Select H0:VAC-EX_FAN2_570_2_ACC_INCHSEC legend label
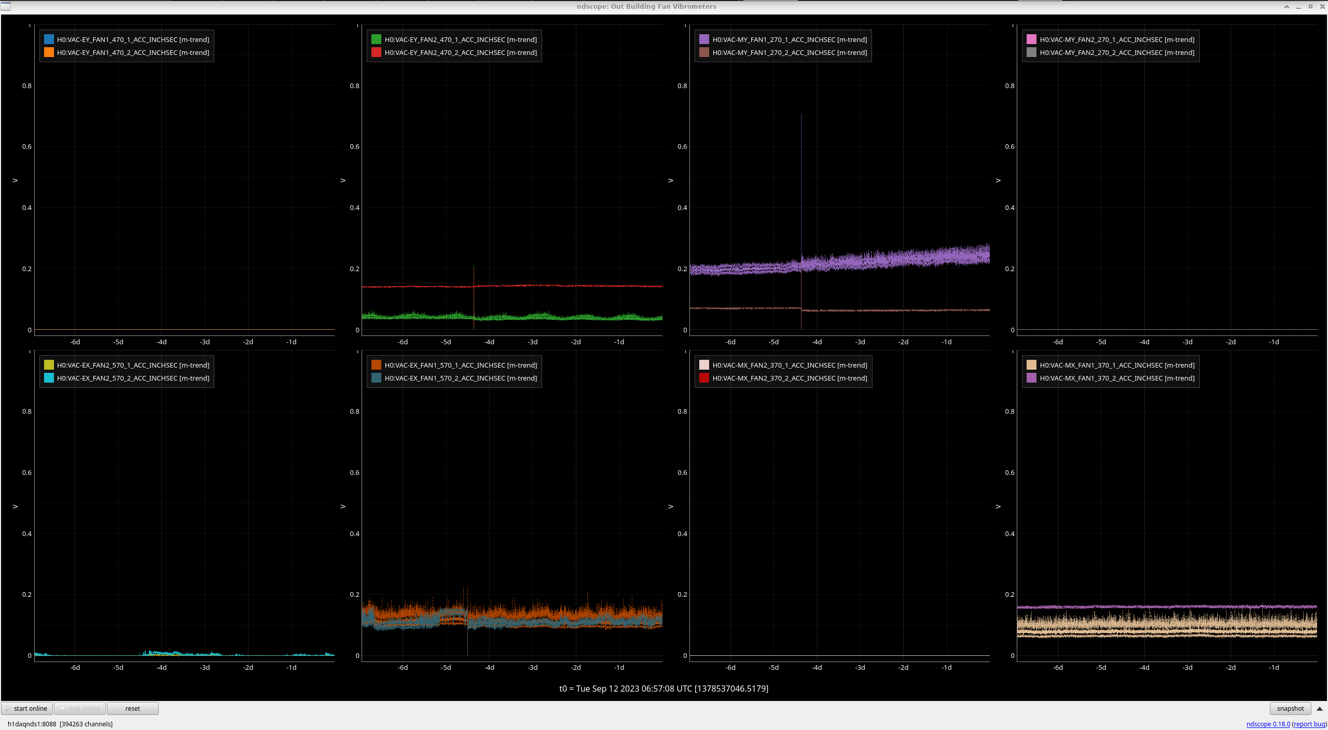This screenshot has height=730, width=1328. click(x=133, y=378)
